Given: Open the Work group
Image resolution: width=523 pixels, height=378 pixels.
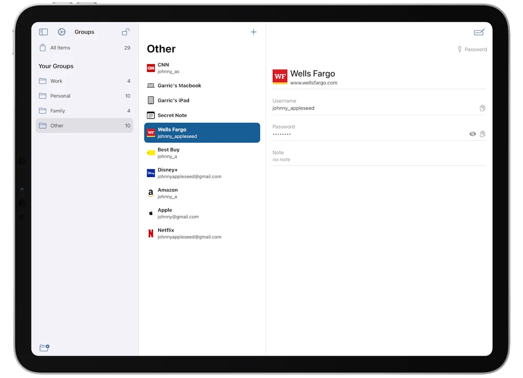Looking at the screenshot, I should [x=56, y=81].
